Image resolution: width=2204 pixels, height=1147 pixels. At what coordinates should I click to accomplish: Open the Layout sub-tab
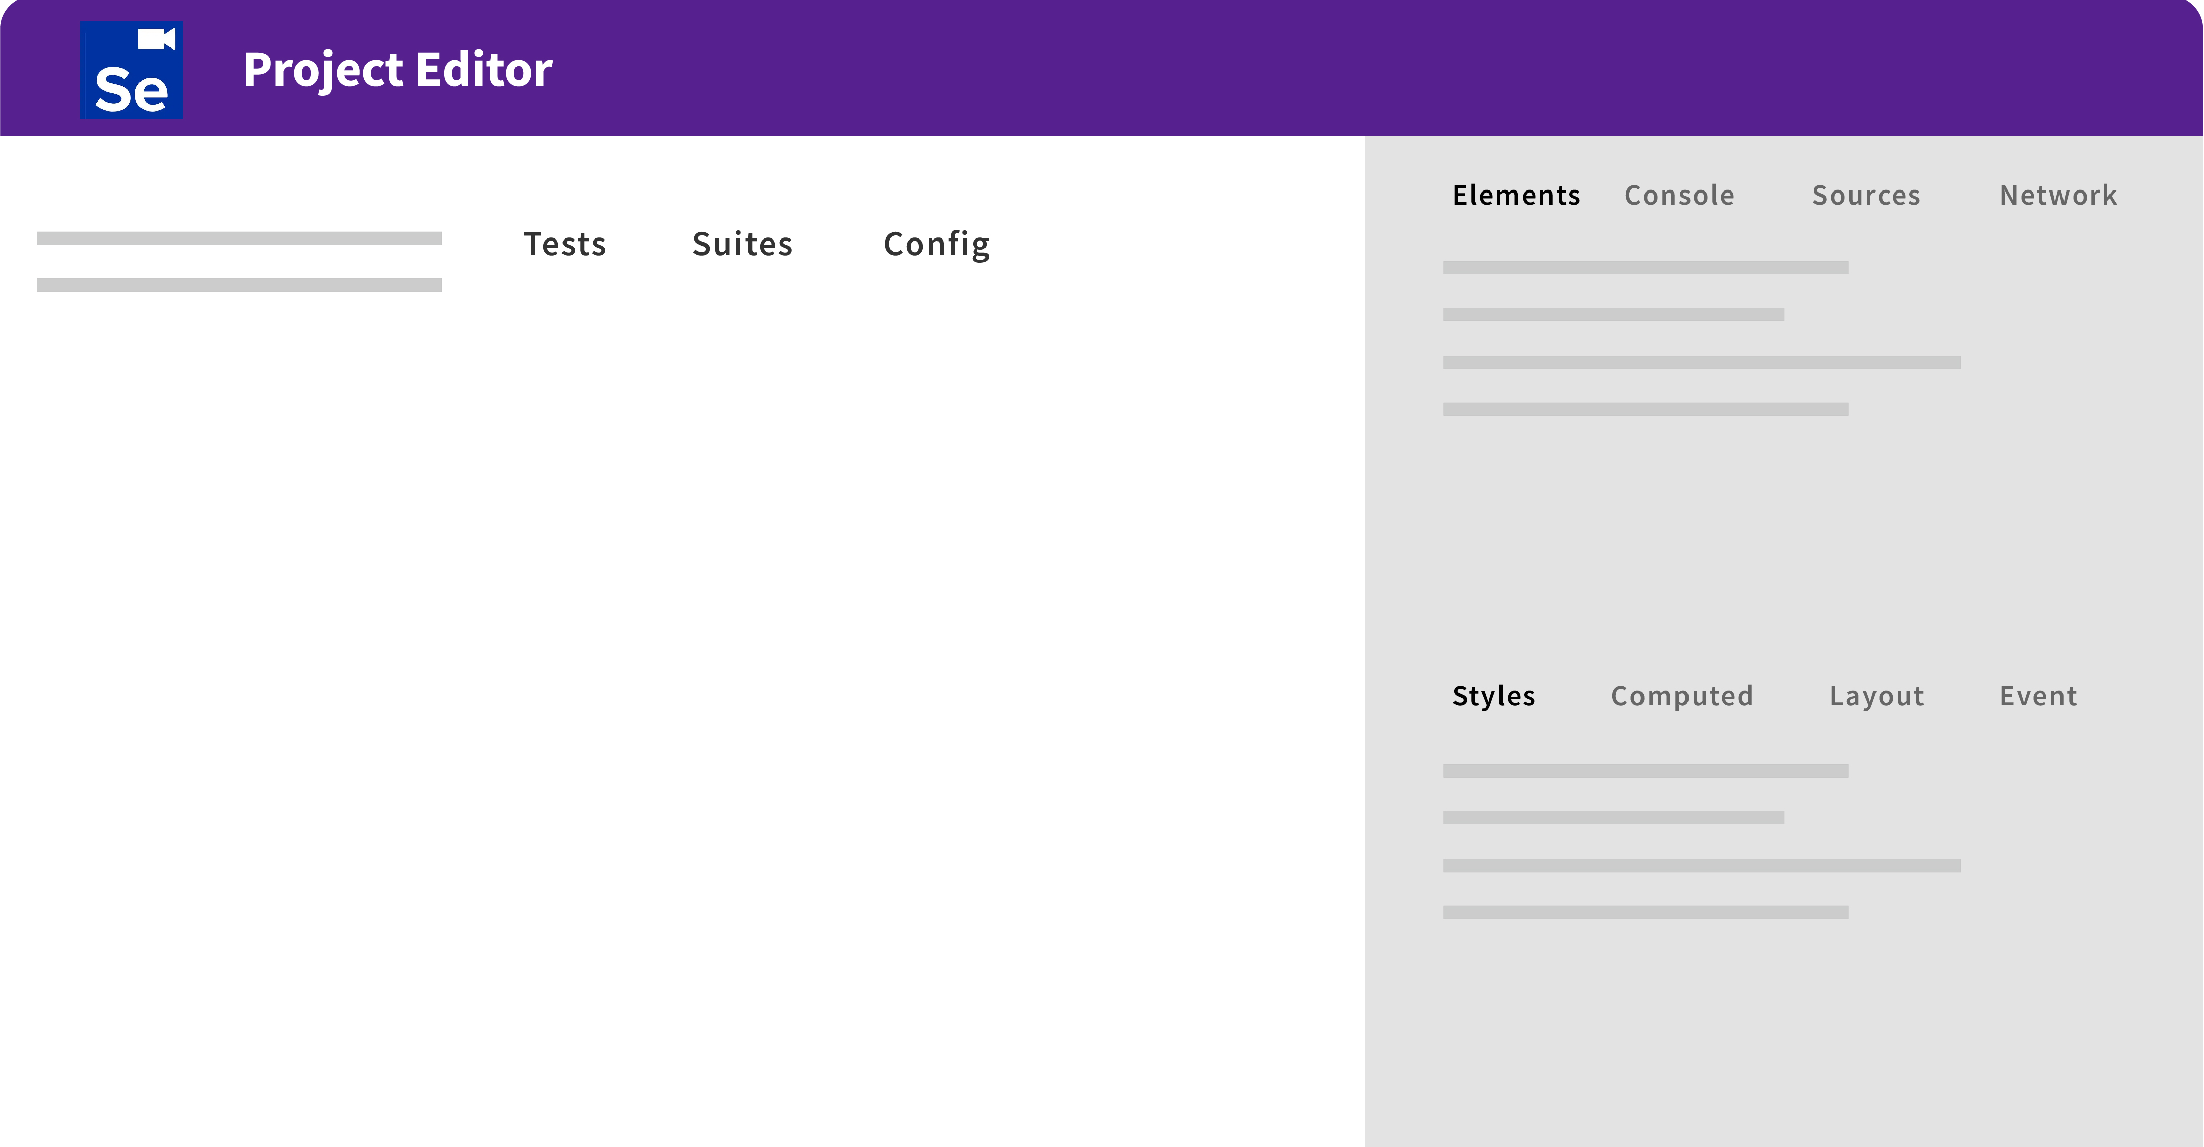coord(1877,696)
